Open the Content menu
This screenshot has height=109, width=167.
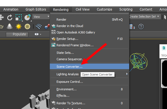(146, 9)
